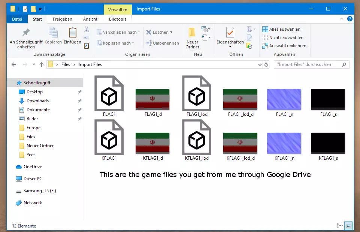Switch to the Ansicht tab

pyautogui.click(x=90, y=19)
